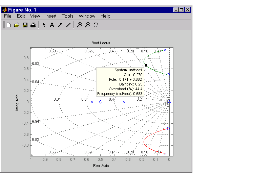Select the Insert Line tool
254x175 pixels.
pos(68,25)
